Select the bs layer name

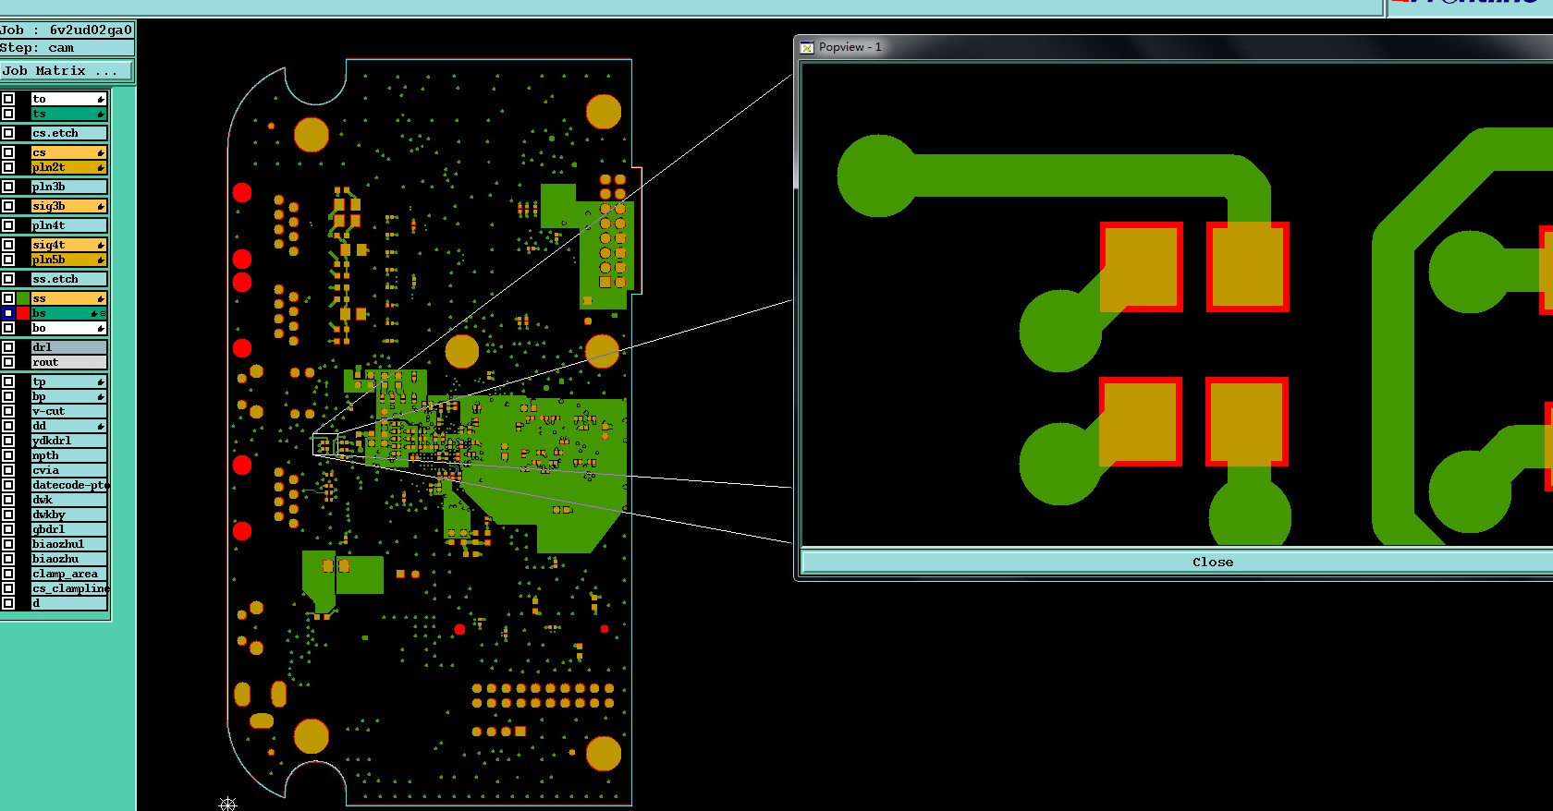coord(69,313)
